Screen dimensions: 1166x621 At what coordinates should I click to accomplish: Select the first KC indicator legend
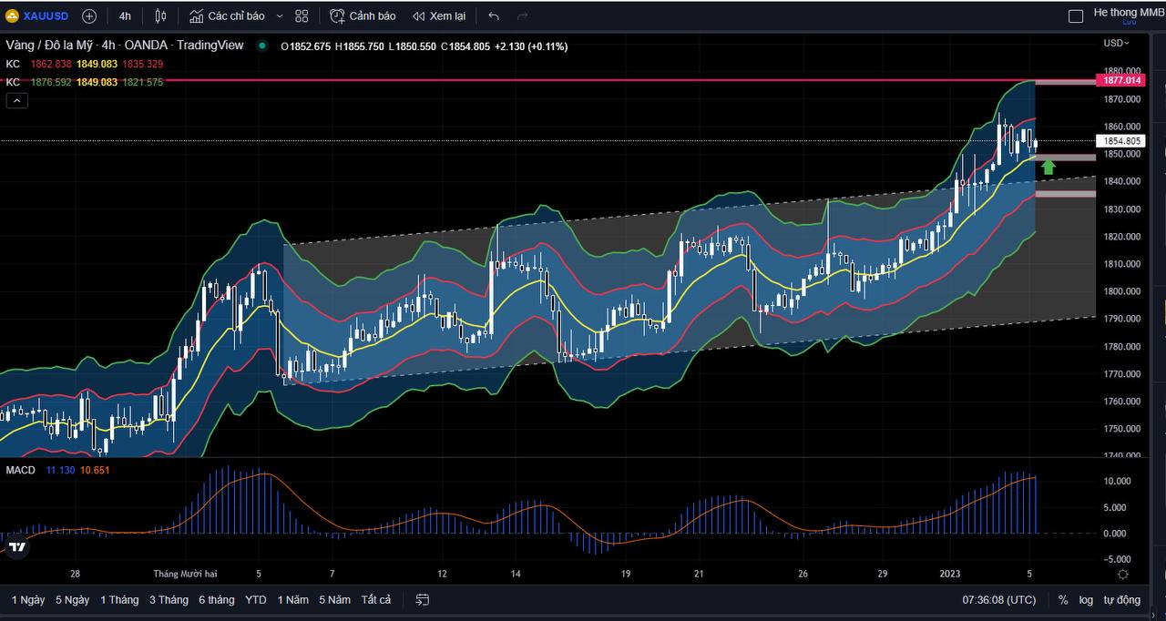[x=13, y=64]
